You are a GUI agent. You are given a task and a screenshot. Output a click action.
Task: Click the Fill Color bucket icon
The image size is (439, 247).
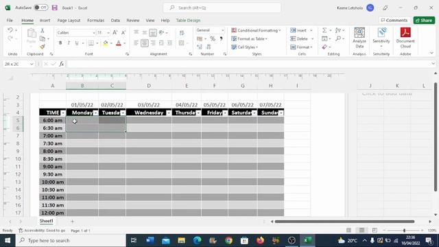click(106, 43)
